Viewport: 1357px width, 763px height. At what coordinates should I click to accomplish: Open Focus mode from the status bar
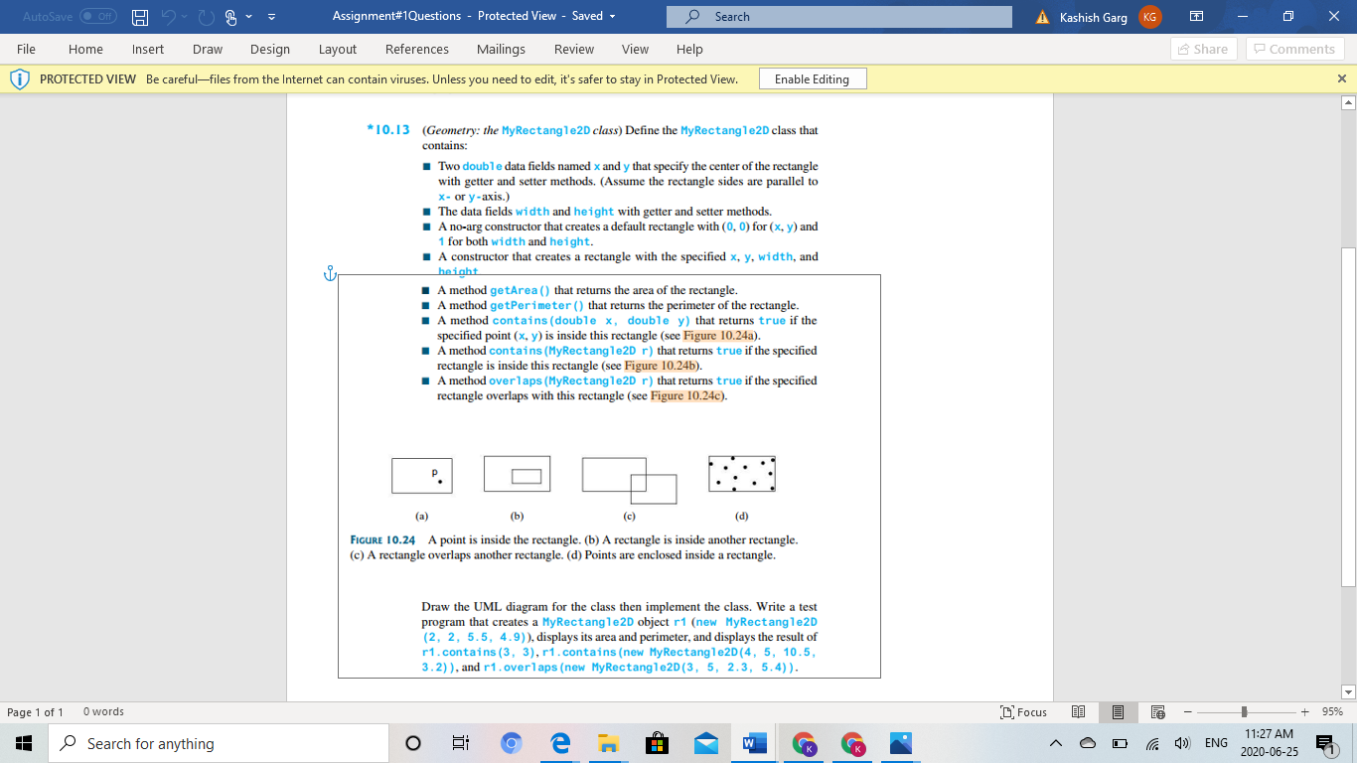(1023, 711)
